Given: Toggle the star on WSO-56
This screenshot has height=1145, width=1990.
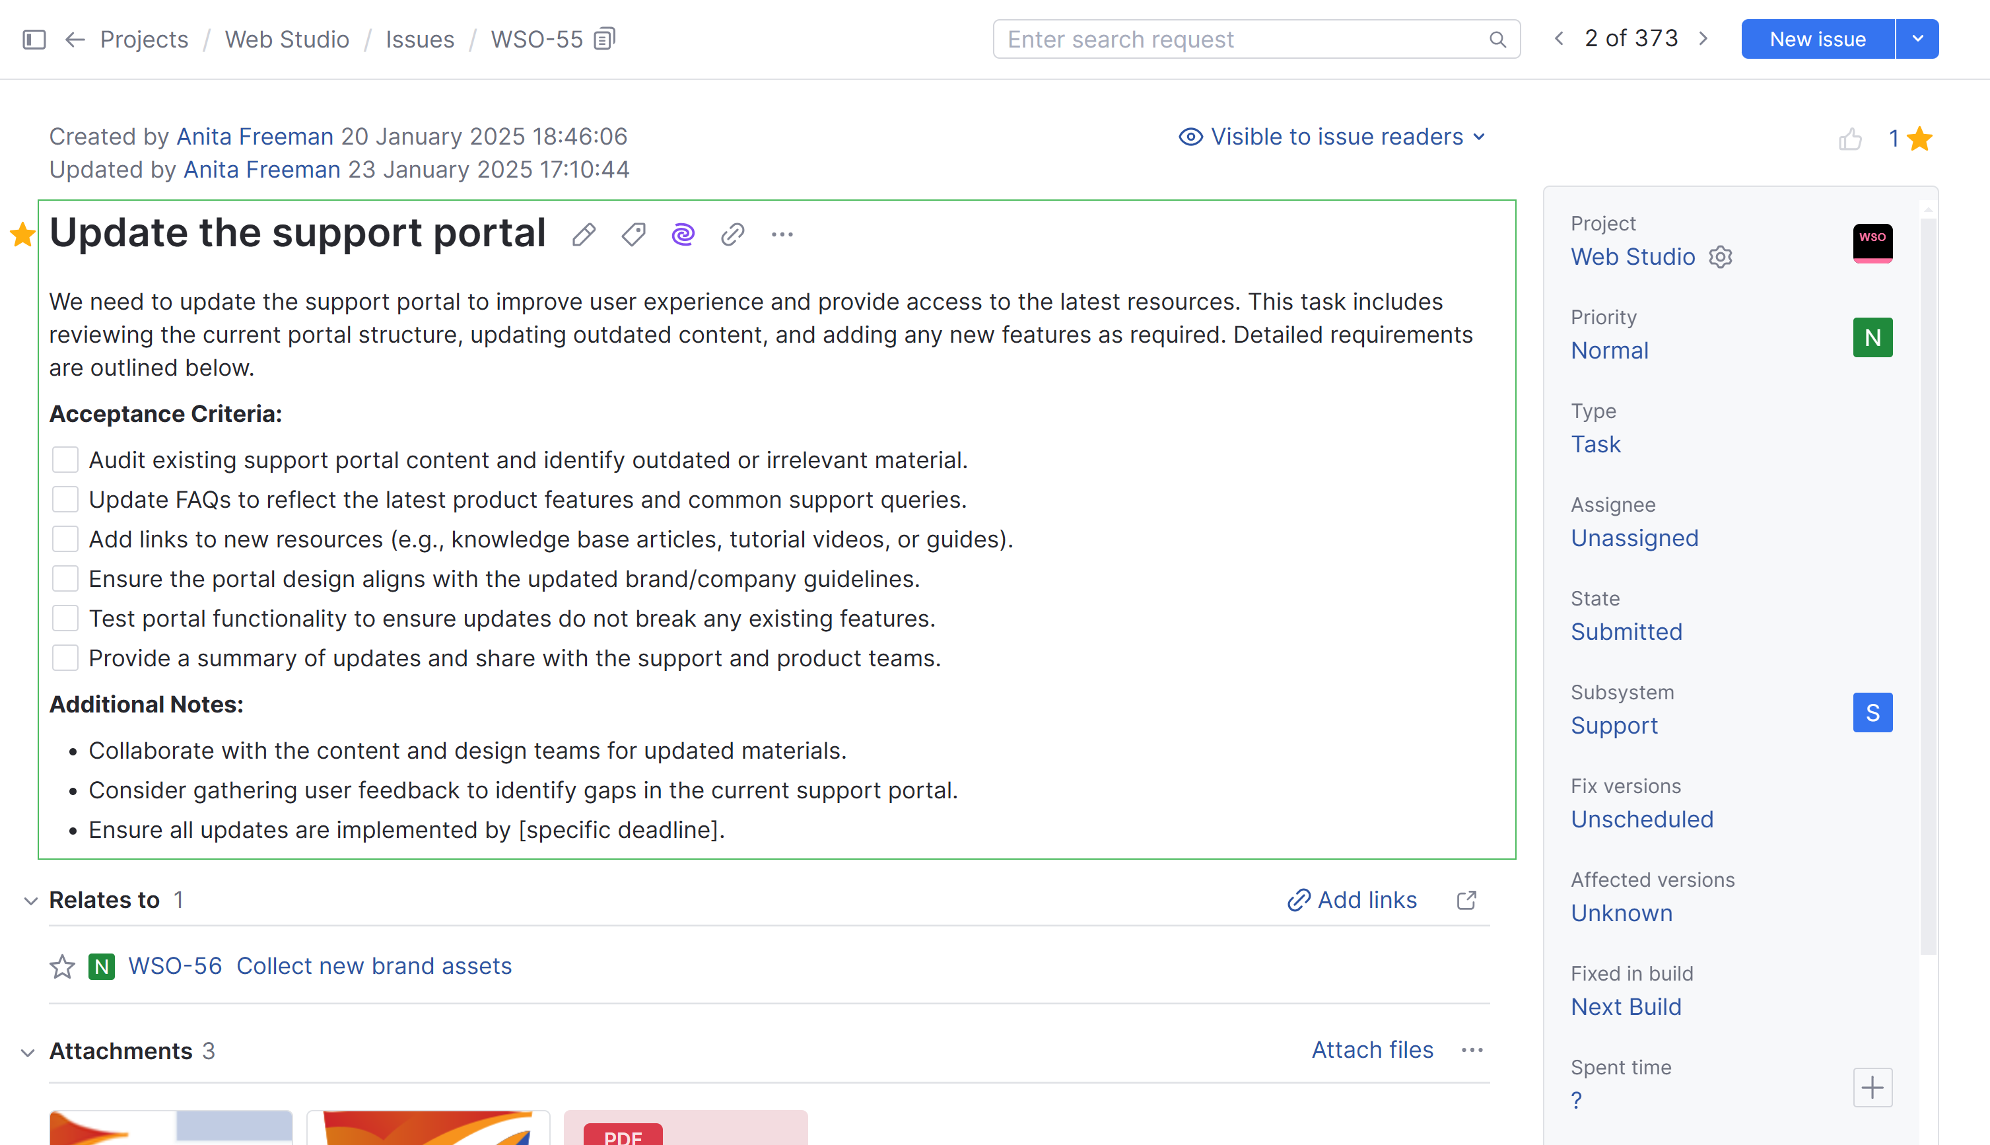Looking at the screenshot, I should [61, 965].
